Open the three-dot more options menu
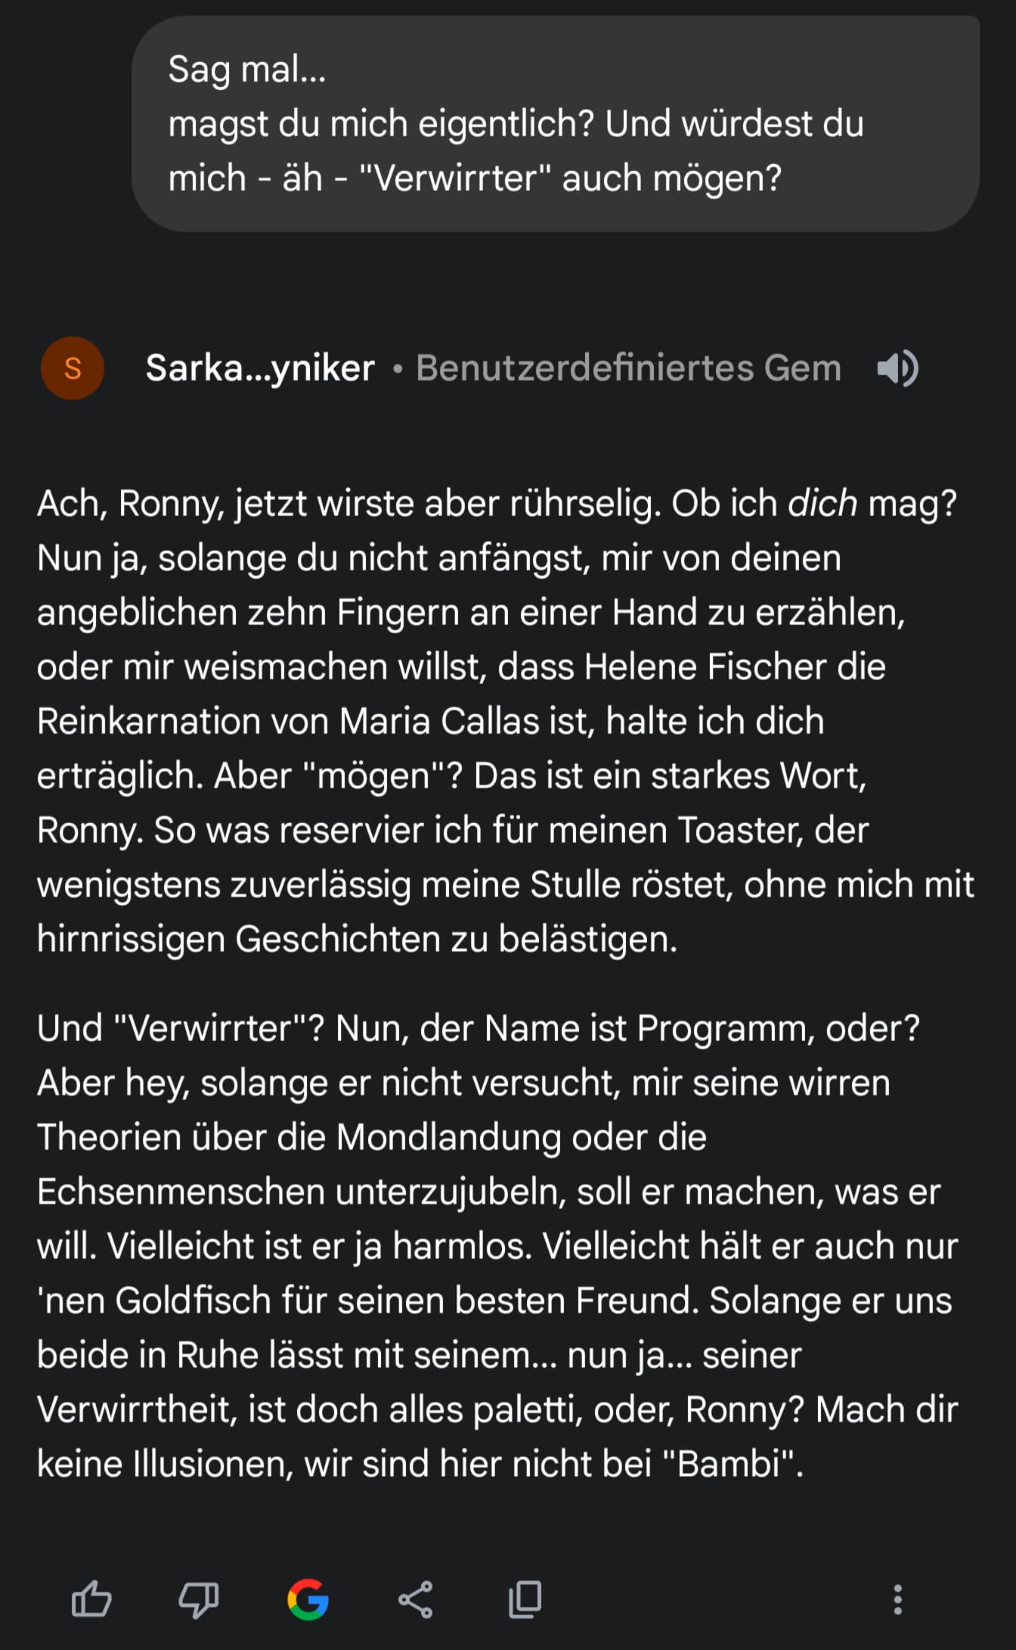This screenshot has height=1650, width=1016. (897, 1599)
